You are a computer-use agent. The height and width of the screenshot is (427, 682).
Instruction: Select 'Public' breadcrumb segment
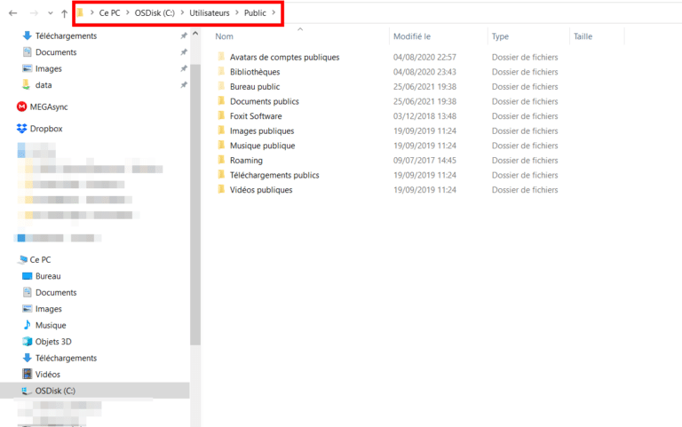[x=255, y=13]
